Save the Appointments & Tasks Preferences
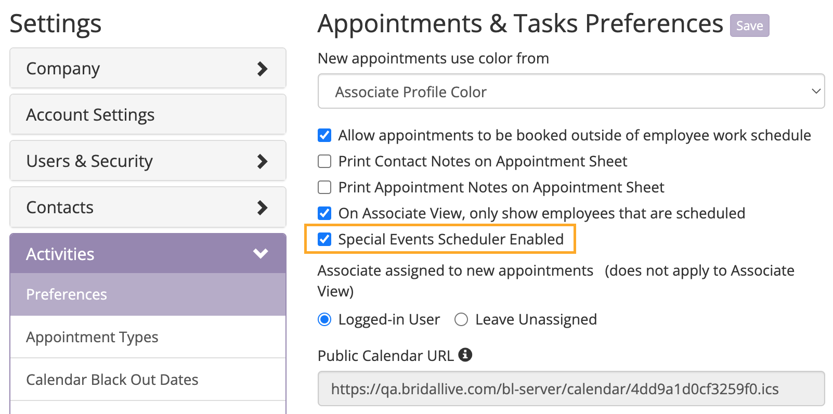Image resolution: width=833 pixels, height=414 pixels. tap(749, 26)
